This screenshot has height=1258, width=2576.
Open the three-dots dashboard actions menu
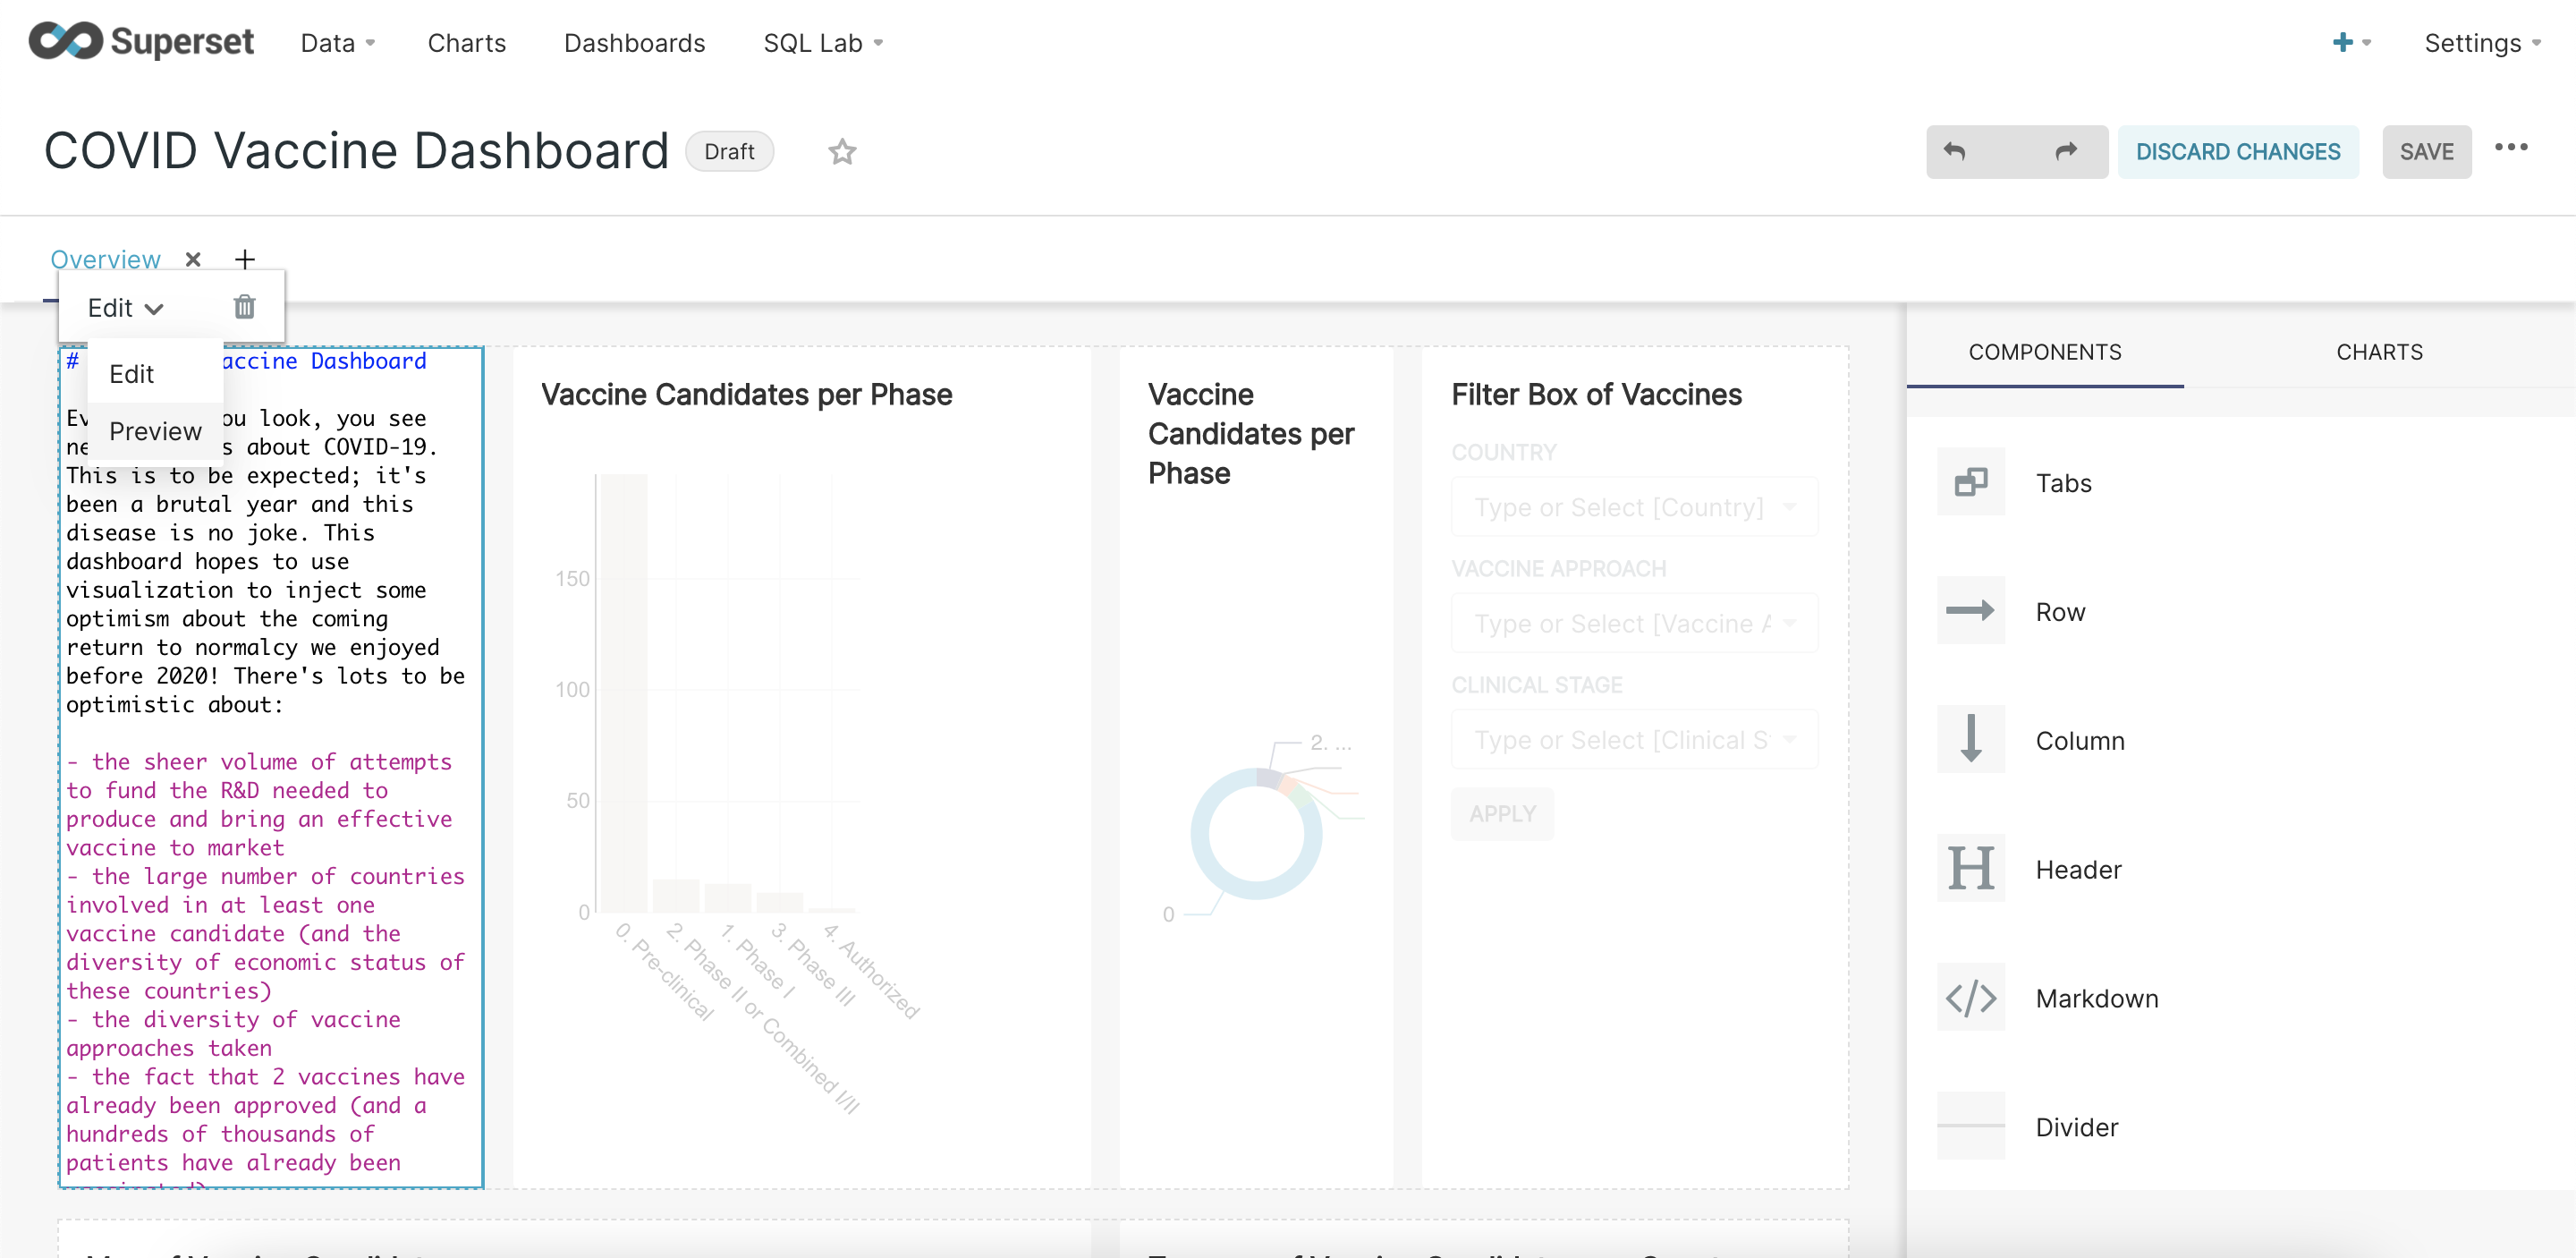click(2510, 148)
